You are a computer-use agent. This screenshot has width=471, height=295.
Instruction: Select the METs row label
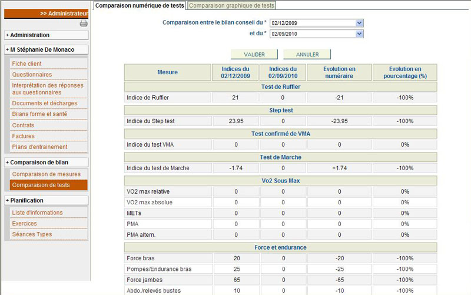[x=134, y=213]
